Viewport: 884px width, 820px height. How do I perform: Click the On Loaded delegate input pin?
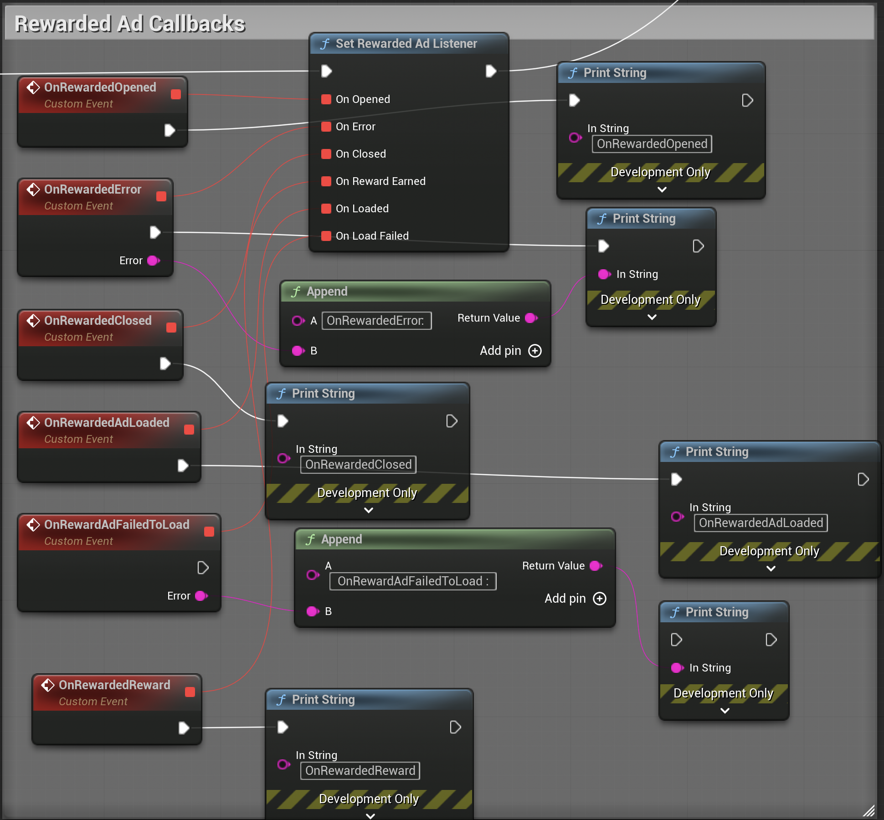326,209
